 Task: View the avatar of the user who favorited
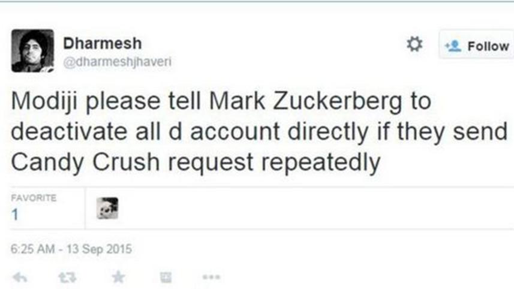(x=108, y=208)
